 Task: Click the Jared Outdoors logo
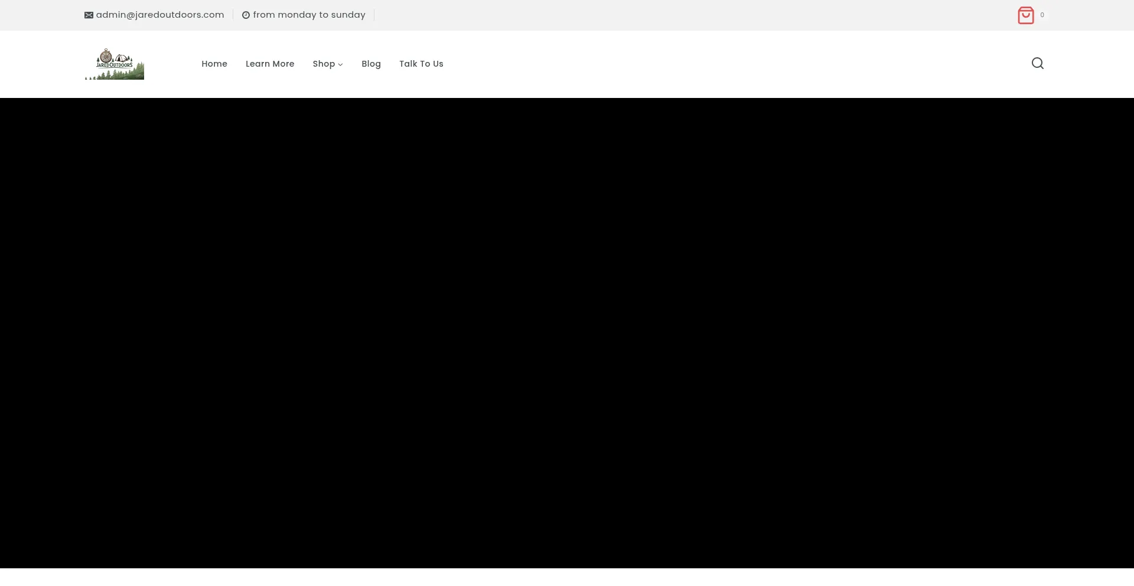point(115,64)
